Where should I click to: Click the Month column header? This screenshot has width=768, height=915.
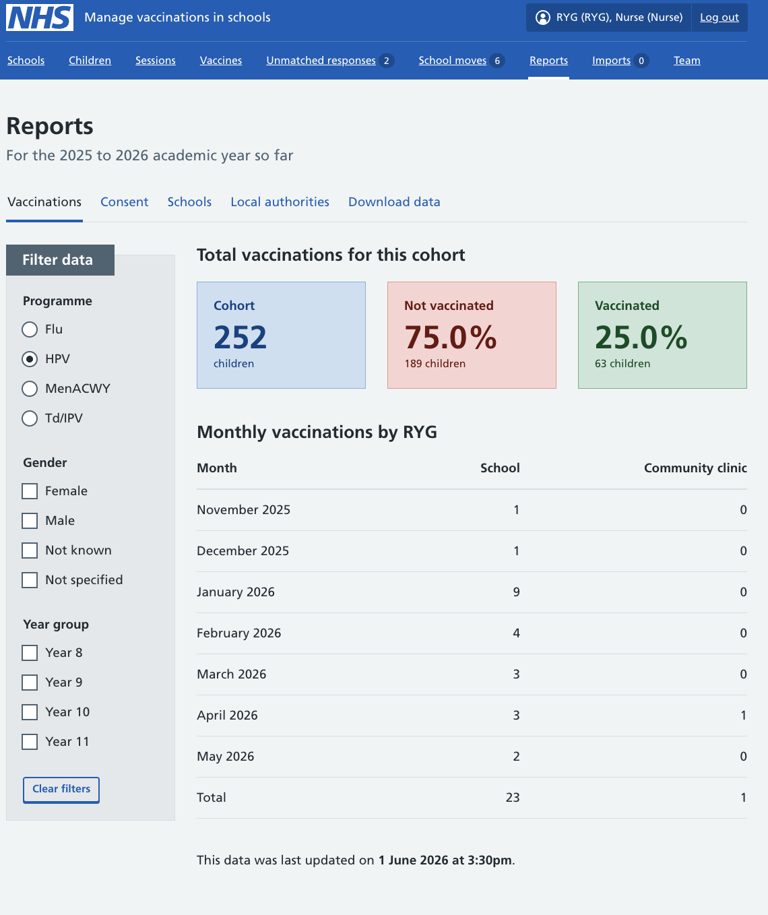(x=217, y=468)
